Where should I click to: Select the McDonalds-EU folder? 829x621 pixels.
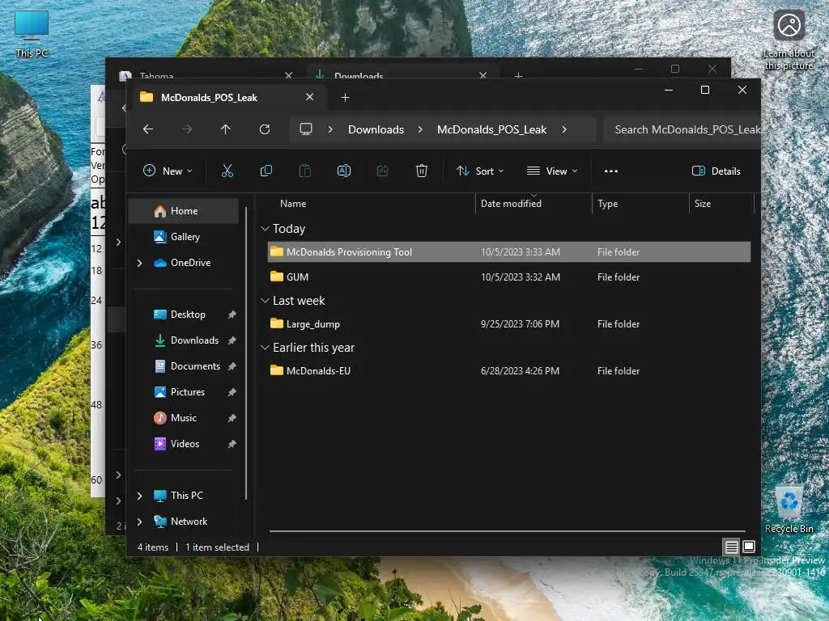[x=509, y=370]
